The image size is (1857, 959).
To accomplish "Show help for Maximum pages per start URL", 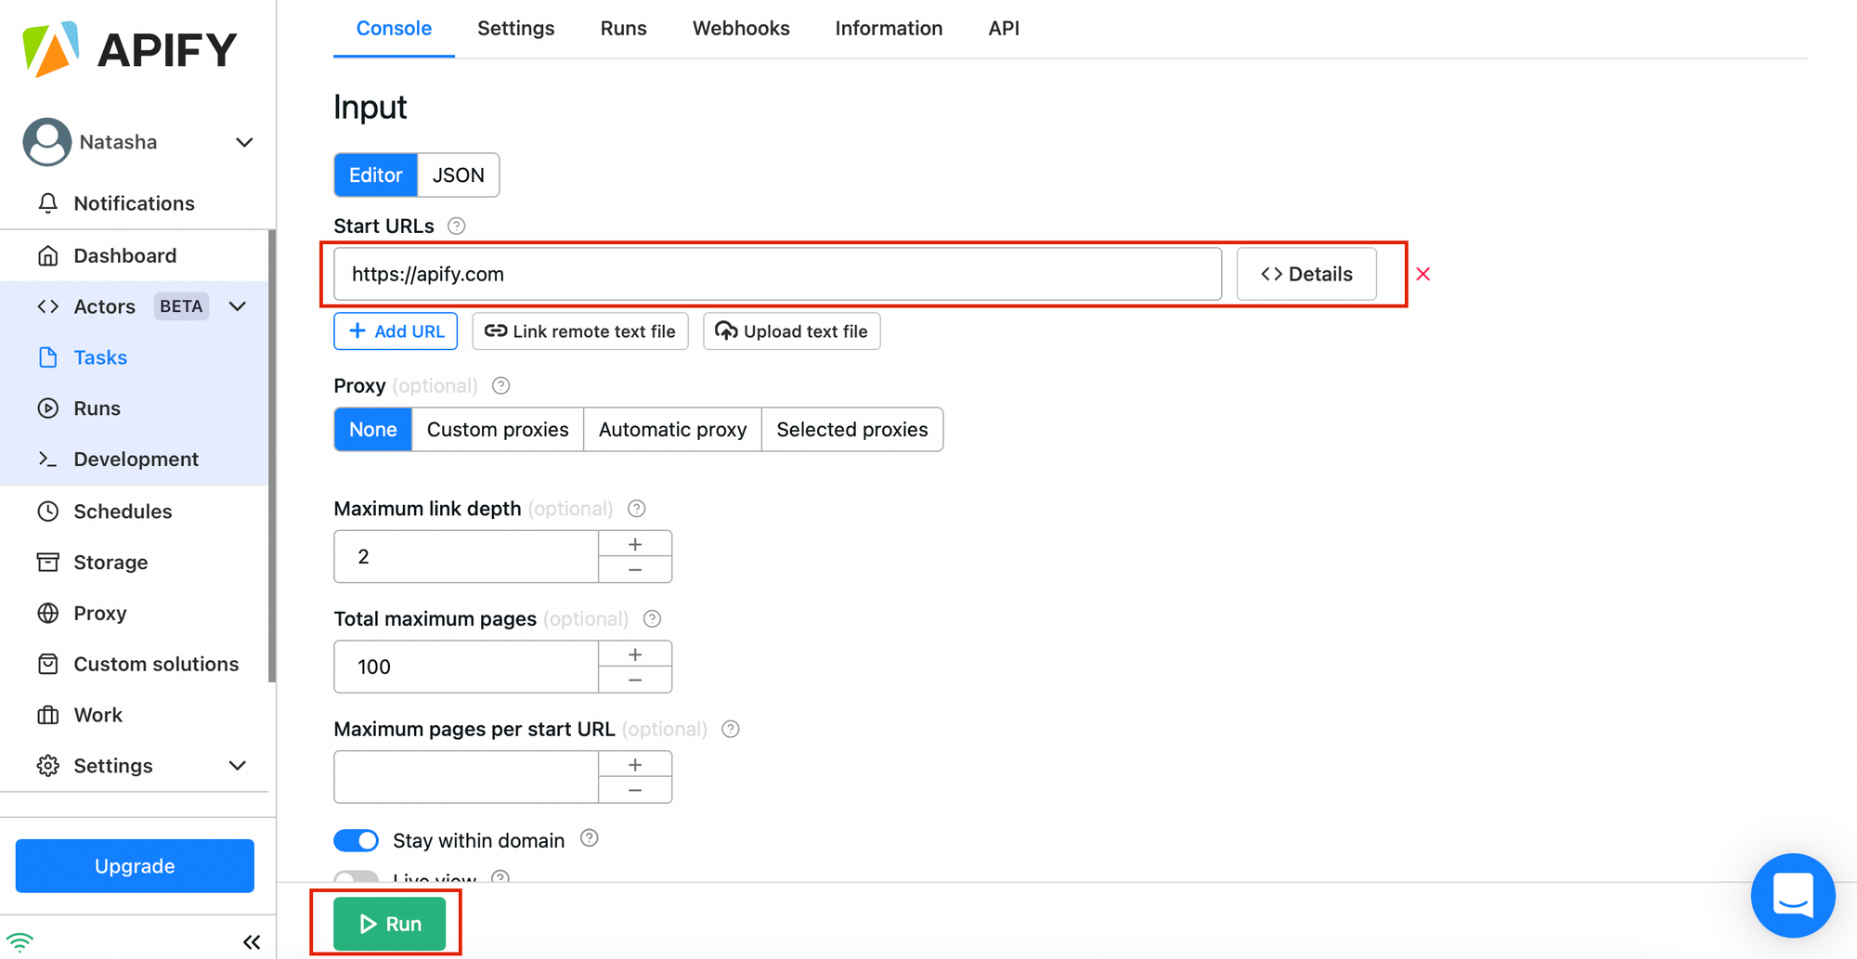I will 731,729.
